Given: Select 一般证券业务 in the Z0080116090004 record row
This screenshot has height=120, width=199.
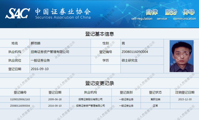Looking at the screenshot, I should (126, 106).
